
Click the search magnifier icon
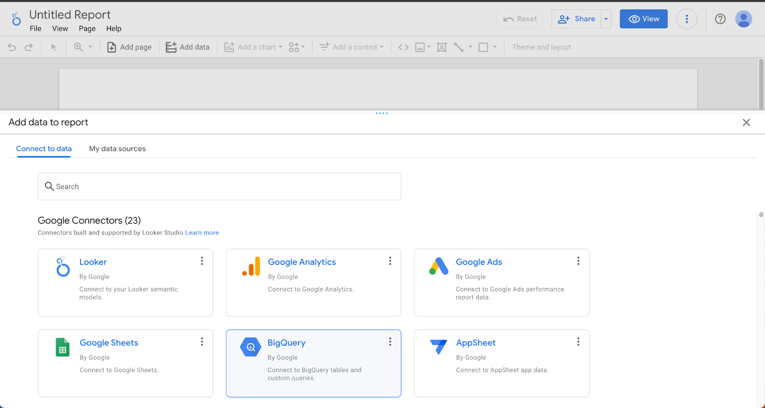tap(49, 186)
